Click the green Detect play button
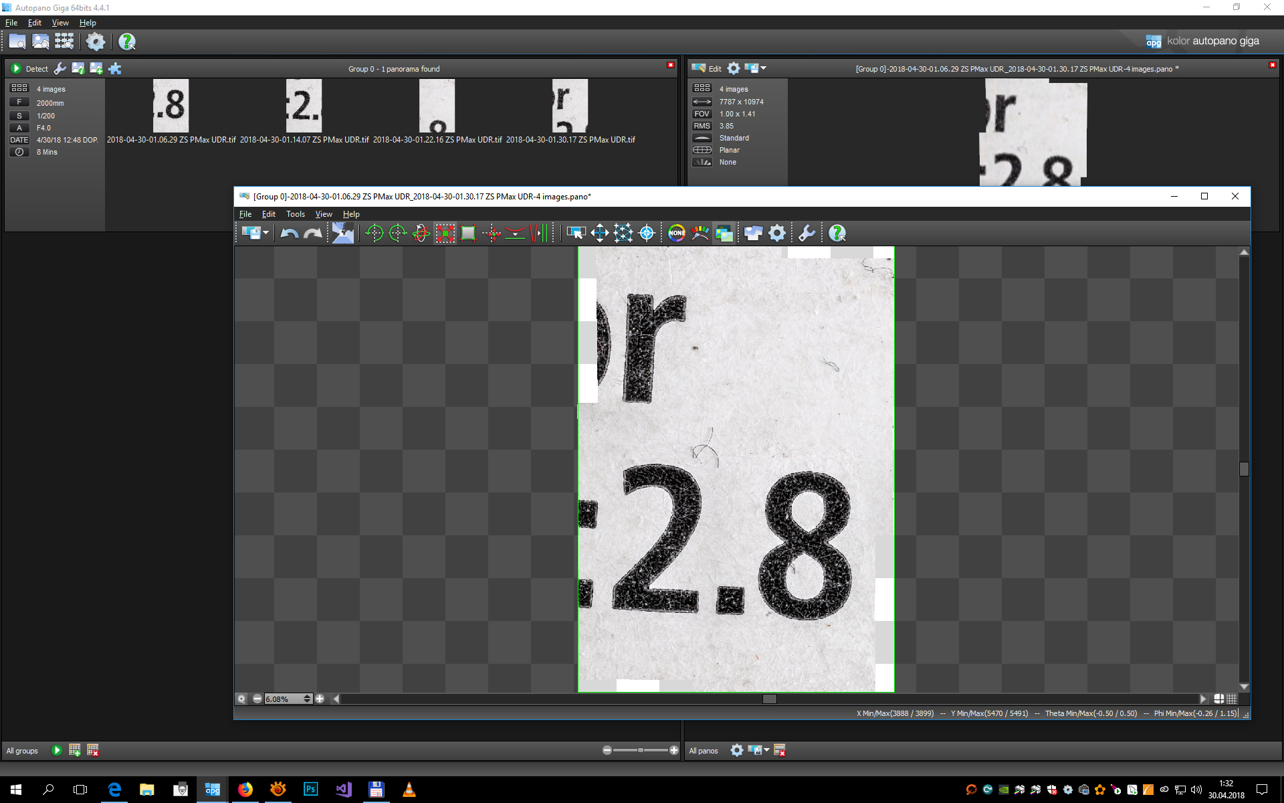This screenshot has width=1284, height=803. (x=16, y=68)
